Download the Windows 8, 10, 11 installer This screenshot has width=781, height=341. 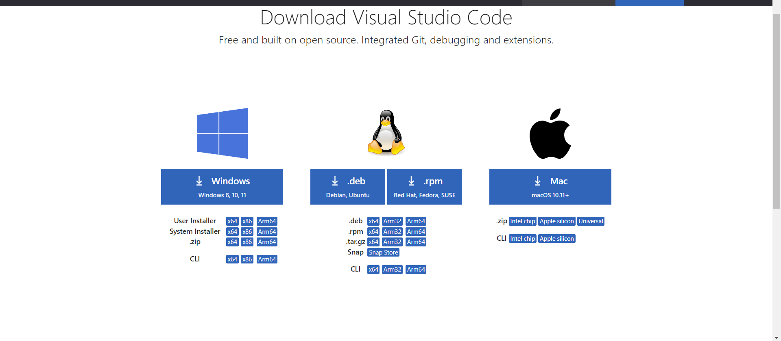222,187
